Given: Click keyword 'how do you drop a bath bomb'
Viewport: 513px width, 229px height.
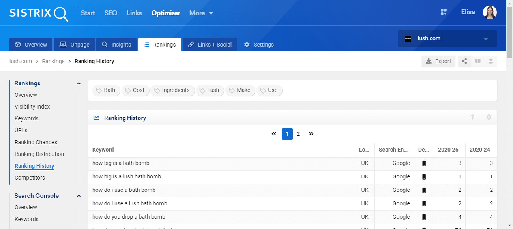Looking at the screenshot, I should 129,217.
